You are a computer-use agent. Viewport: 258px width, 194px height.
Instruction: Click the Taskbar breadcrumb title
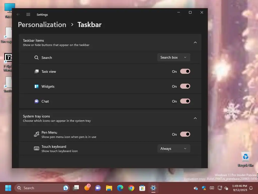[89, 25]
